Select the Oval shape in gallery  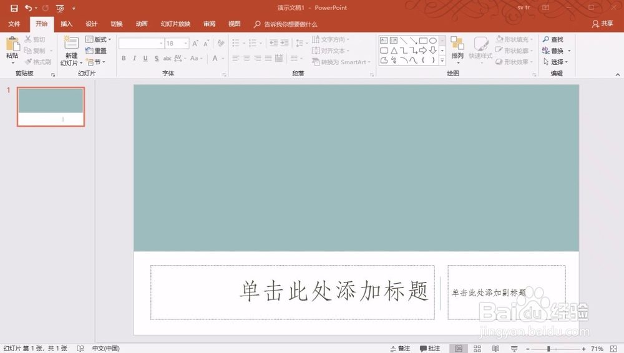(x=433, y=41)
